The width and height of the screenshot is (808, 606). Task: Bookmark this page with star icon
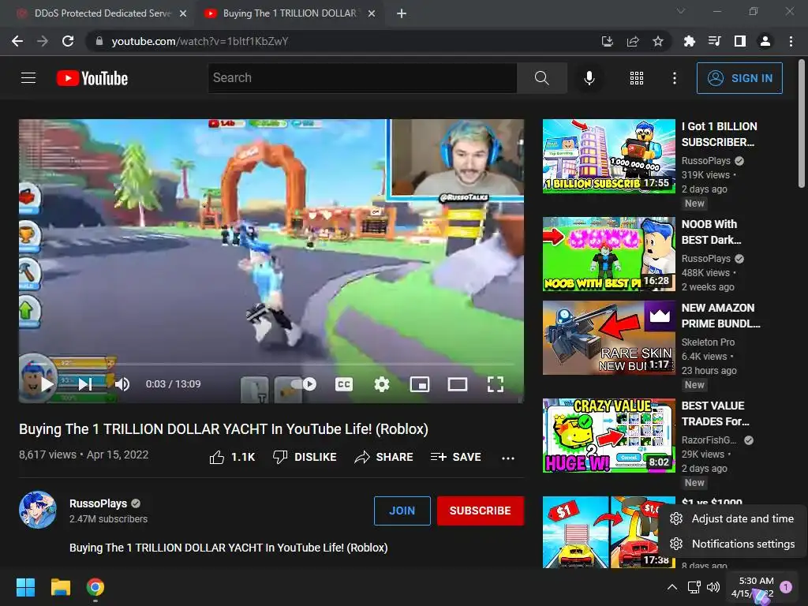tap(657, 41)
